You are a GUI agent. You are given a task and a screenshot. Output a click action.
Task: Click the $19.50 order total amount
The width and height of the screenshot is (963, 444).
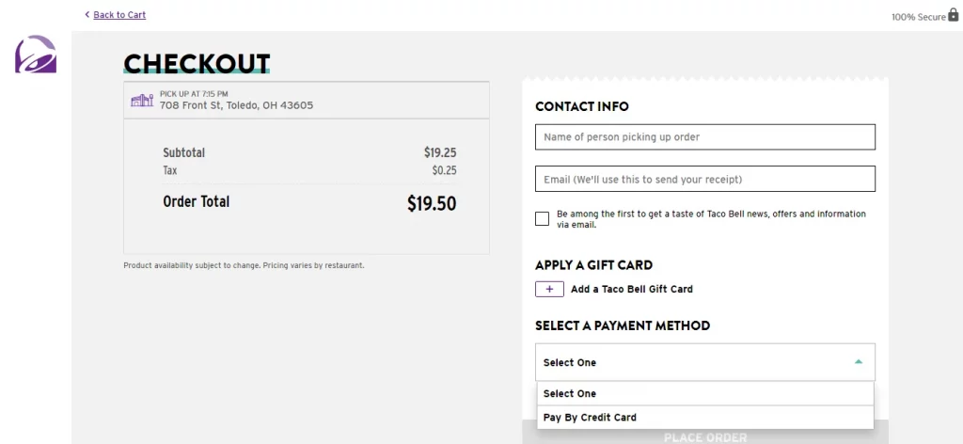[432, 204]
